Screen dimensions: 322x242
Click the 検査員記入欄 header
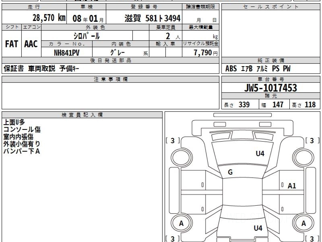(x=82, y=115)
